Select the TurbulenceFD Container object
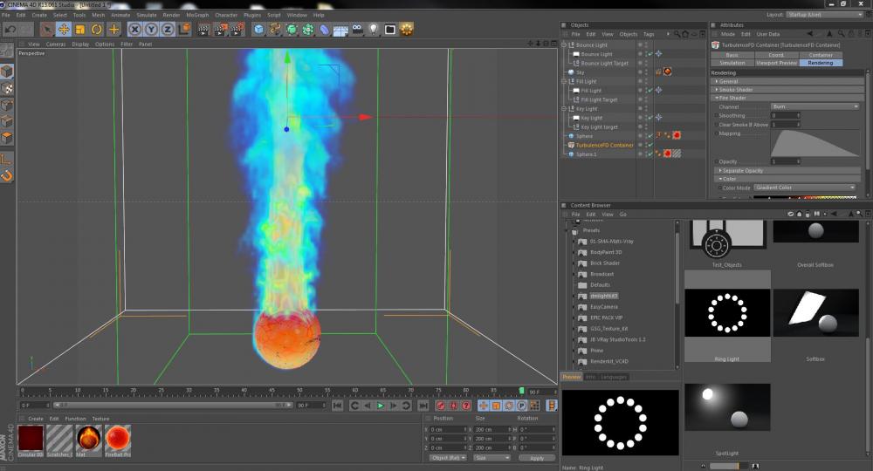Image resolution: width=873 pixels, height=471 pixels. 604,145
